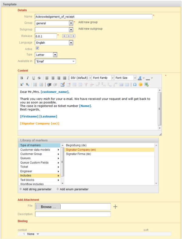Center-align the text
The width and height of the screenshot is (182, 239).
tap(53, 78)
